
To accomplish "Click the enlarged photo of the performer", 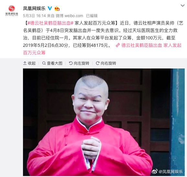I will coord(104,122).
